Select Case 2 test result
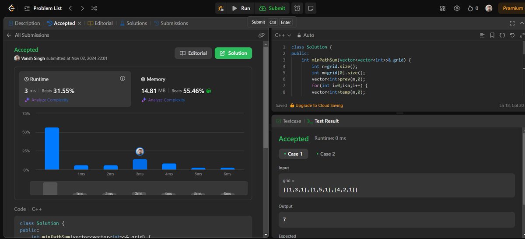This screenshot has width=525, height=239. point(325,154)
